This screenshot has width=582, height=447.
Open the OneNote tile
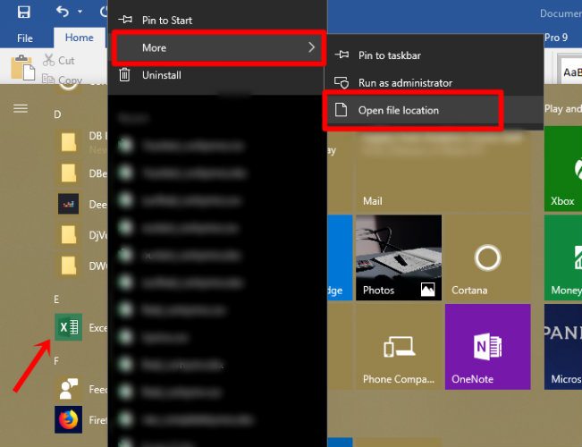point(487,347)
